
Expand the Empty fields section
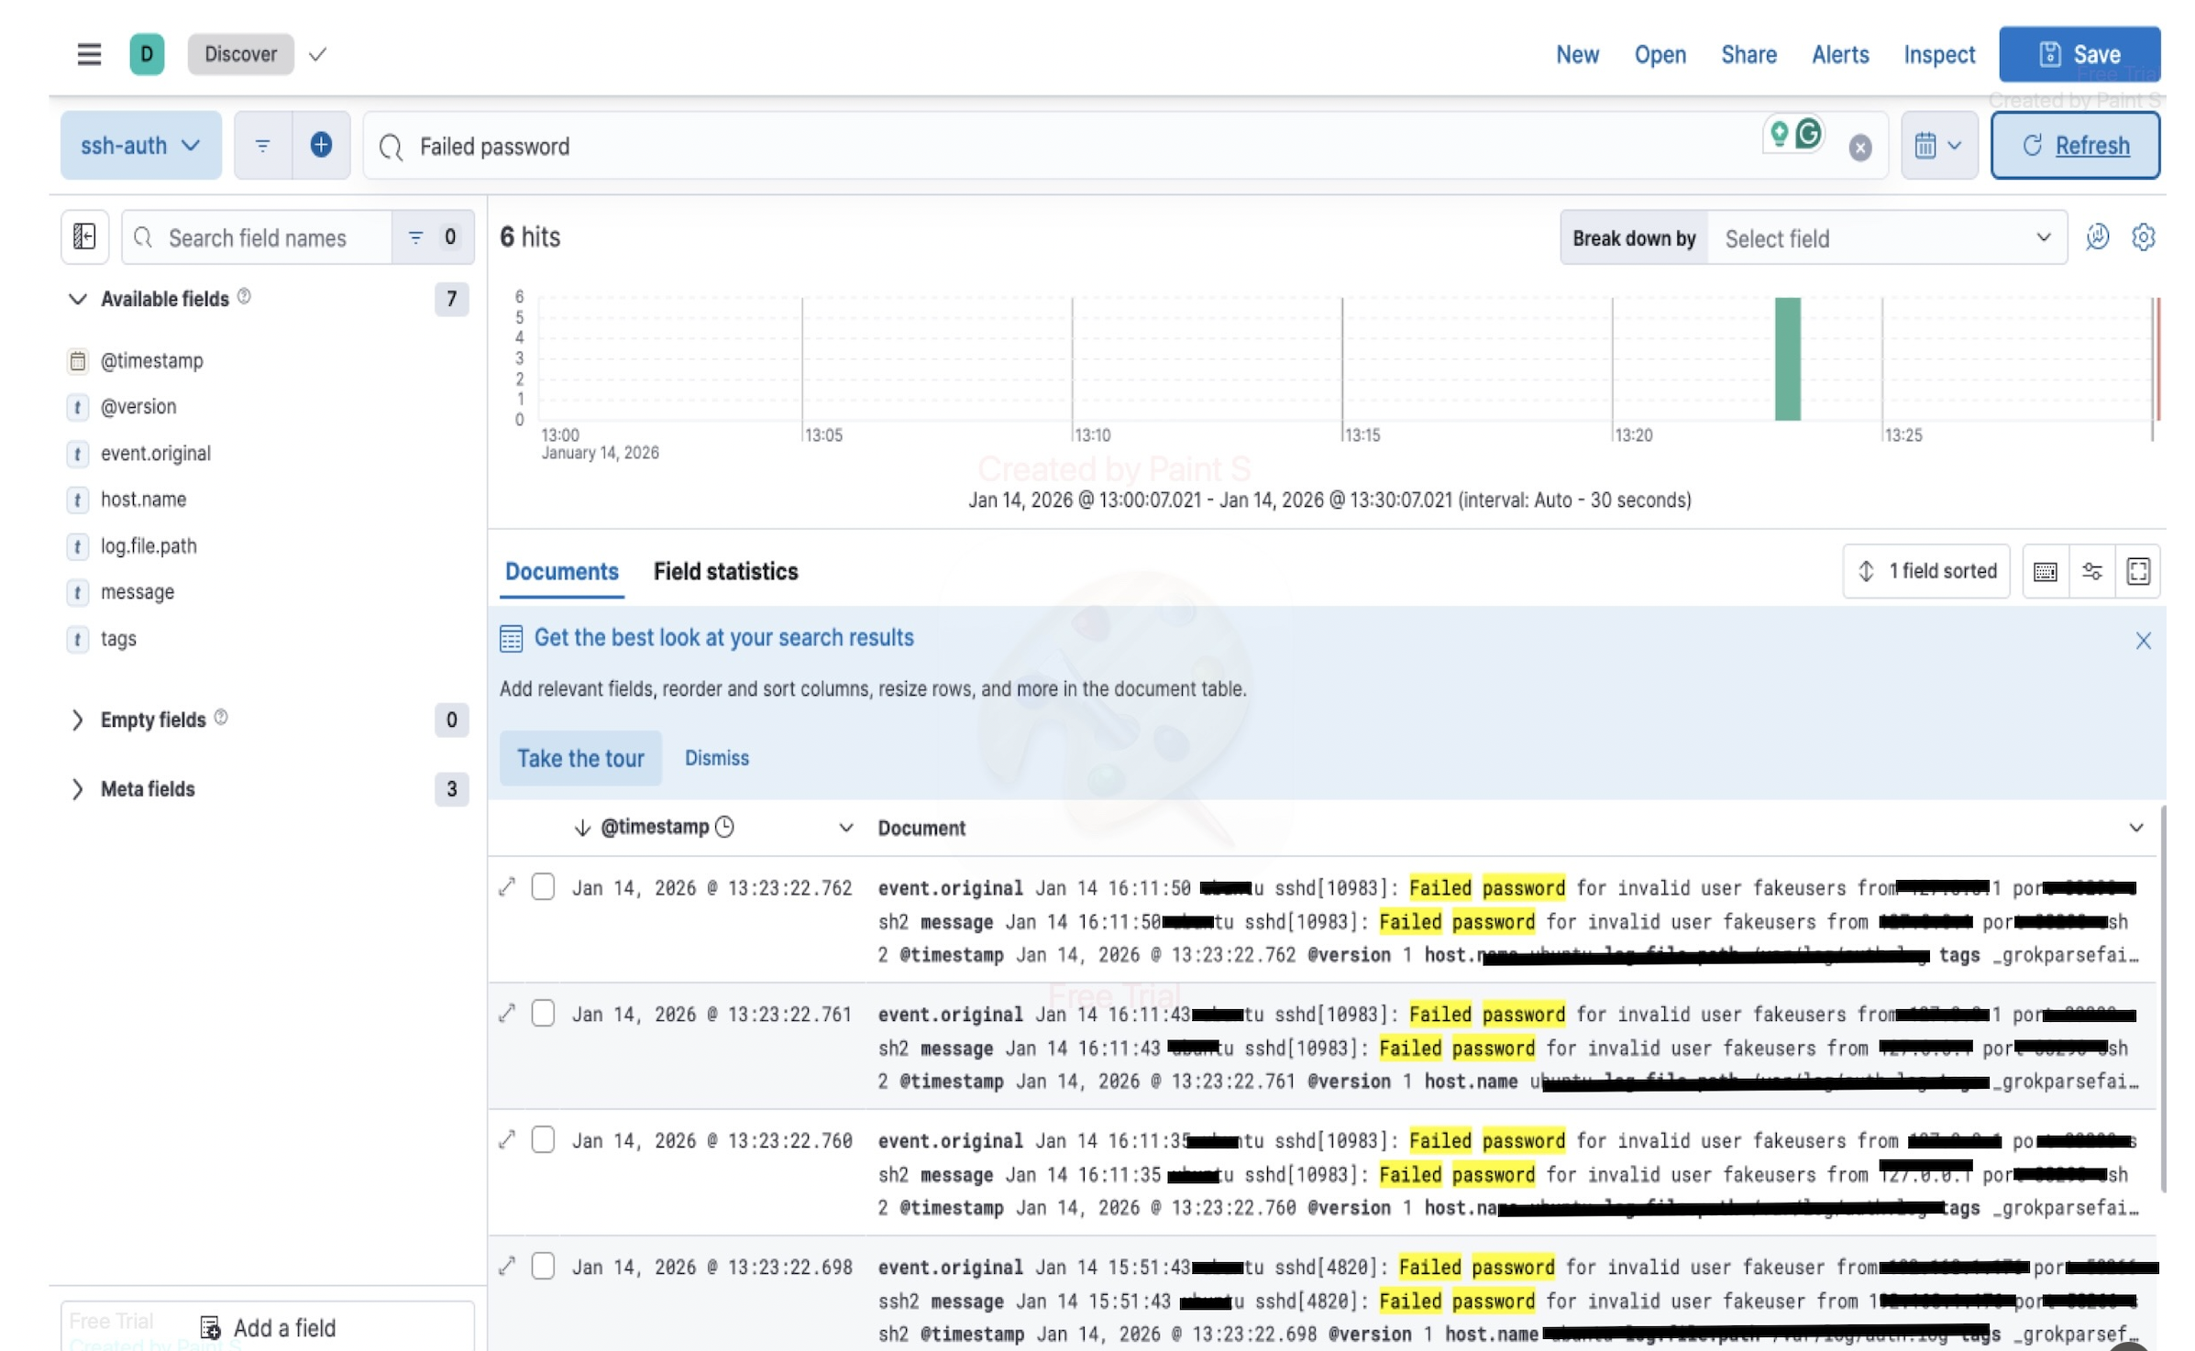[x=77, y=720]
